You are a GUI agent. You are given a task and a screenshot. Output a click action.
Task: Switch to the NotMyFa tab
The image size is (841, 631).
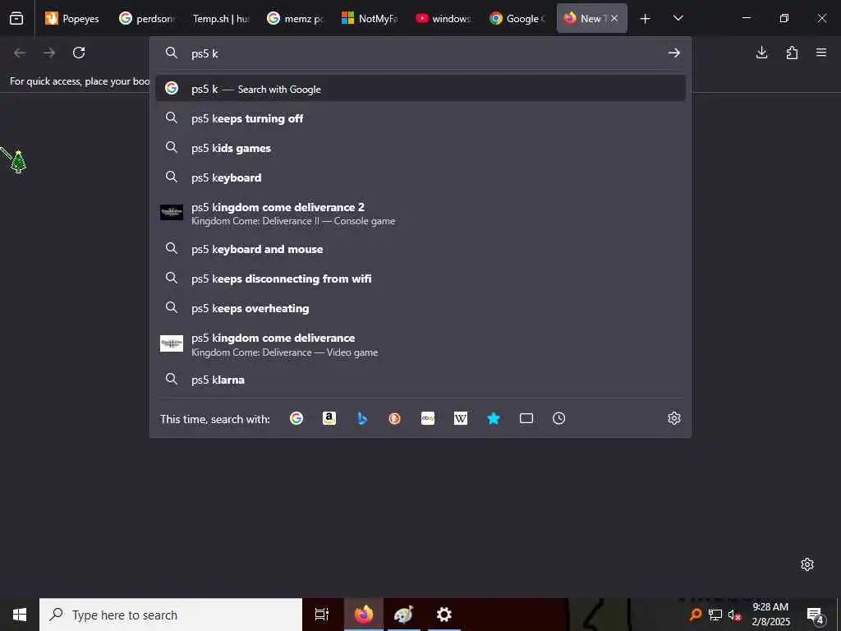(369, 18)
